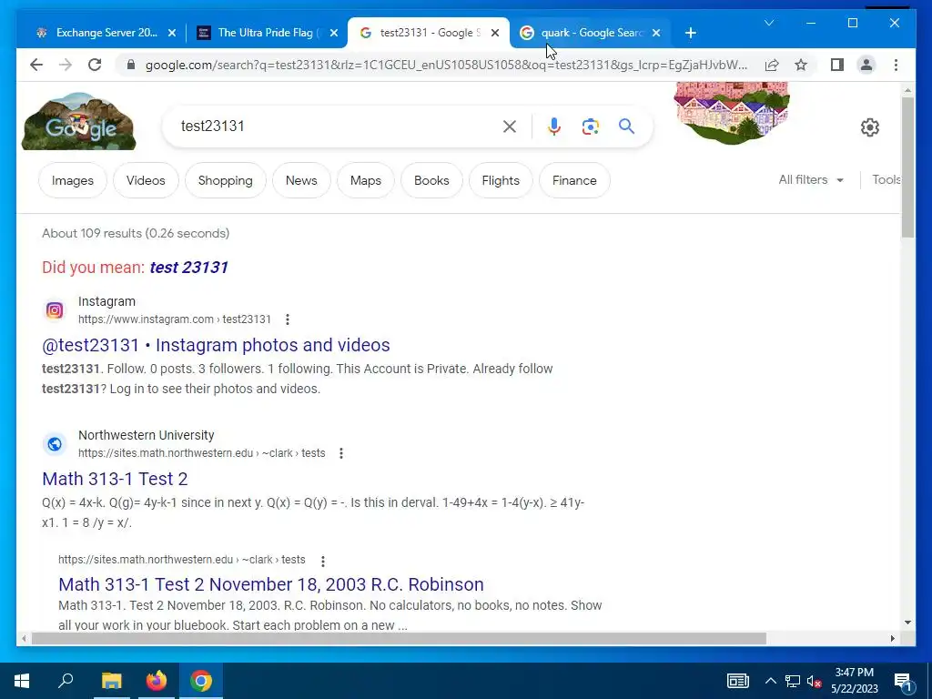932x699 pixels.
Task: Reload the current page
Action: [x=95, y=65]
